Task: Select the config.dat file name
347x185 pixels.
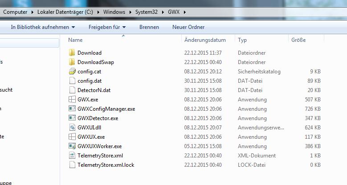Action: tap(90, 80)
